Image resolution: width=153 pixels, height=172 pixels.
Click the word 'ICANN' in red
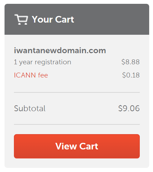tap(25, 75)
